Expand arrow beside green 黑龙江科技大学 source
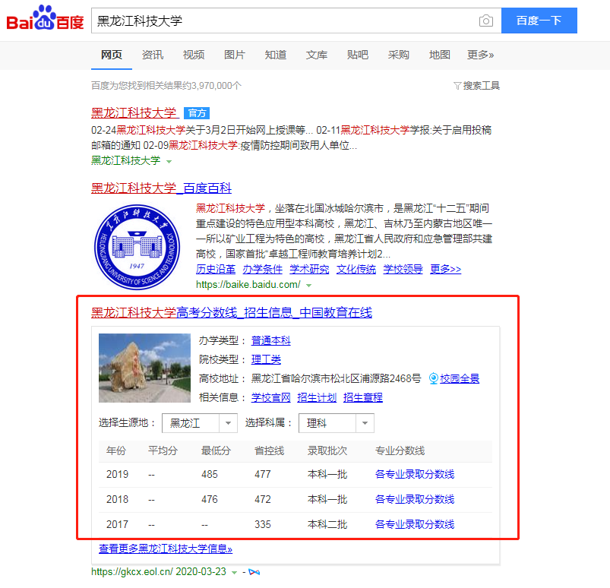Screen dimensions: 610x588 coord(169,161)
